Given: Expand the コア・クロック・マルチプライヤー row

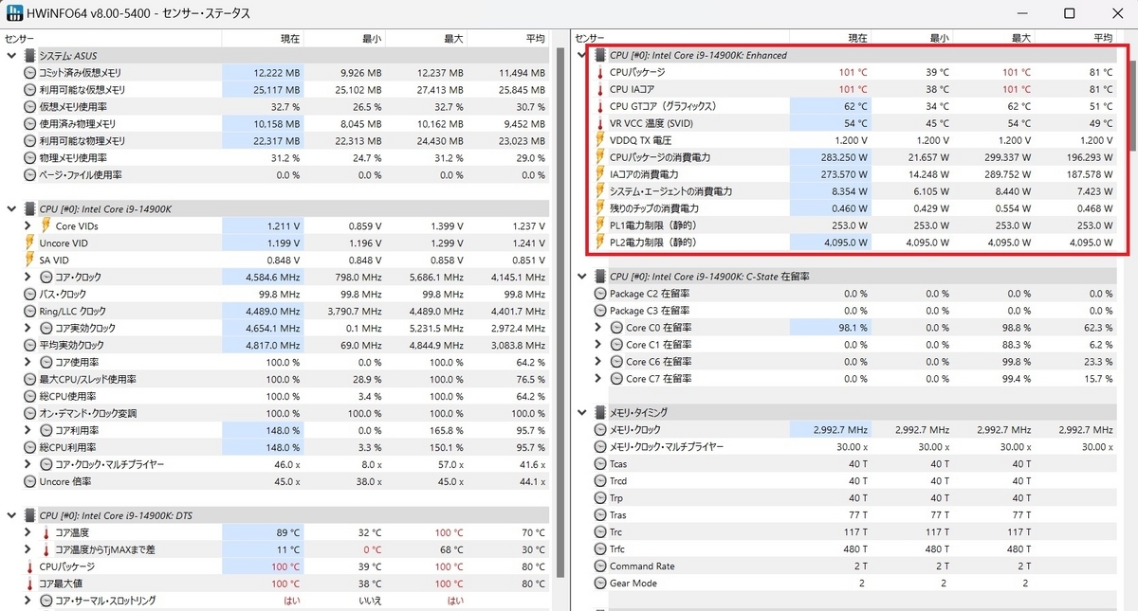Looking at the screenshot, I should [x=28, y=464].
